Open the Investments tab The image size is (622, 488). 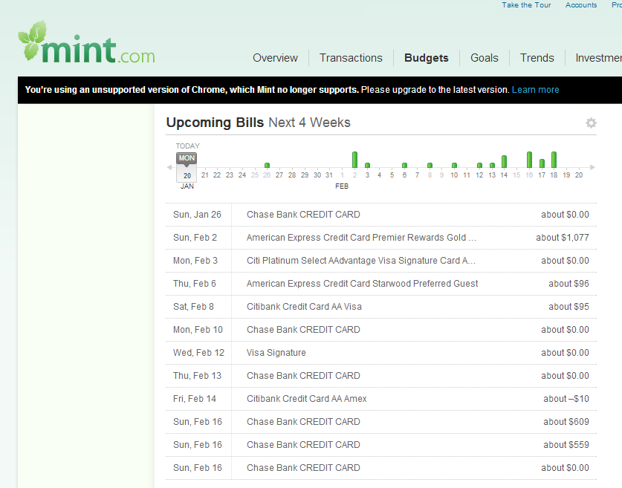tap(599, 58)
